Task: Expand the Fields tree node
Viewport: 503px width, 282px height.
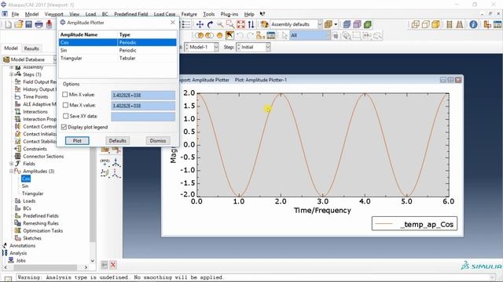Action: pyautogui.click(x=11, y=164)
